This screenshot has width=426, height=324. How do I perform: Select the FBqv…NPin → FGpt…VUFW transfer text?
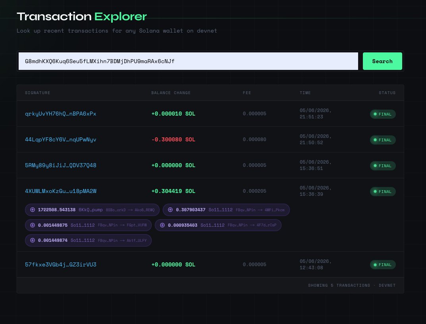122,225
